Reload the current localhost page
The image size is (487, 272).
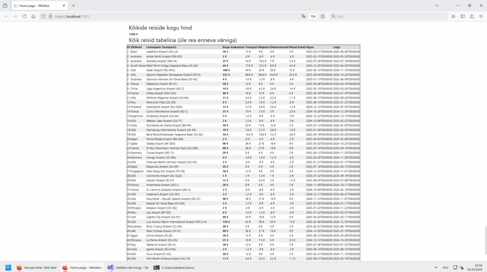click(x=24, y=16)
